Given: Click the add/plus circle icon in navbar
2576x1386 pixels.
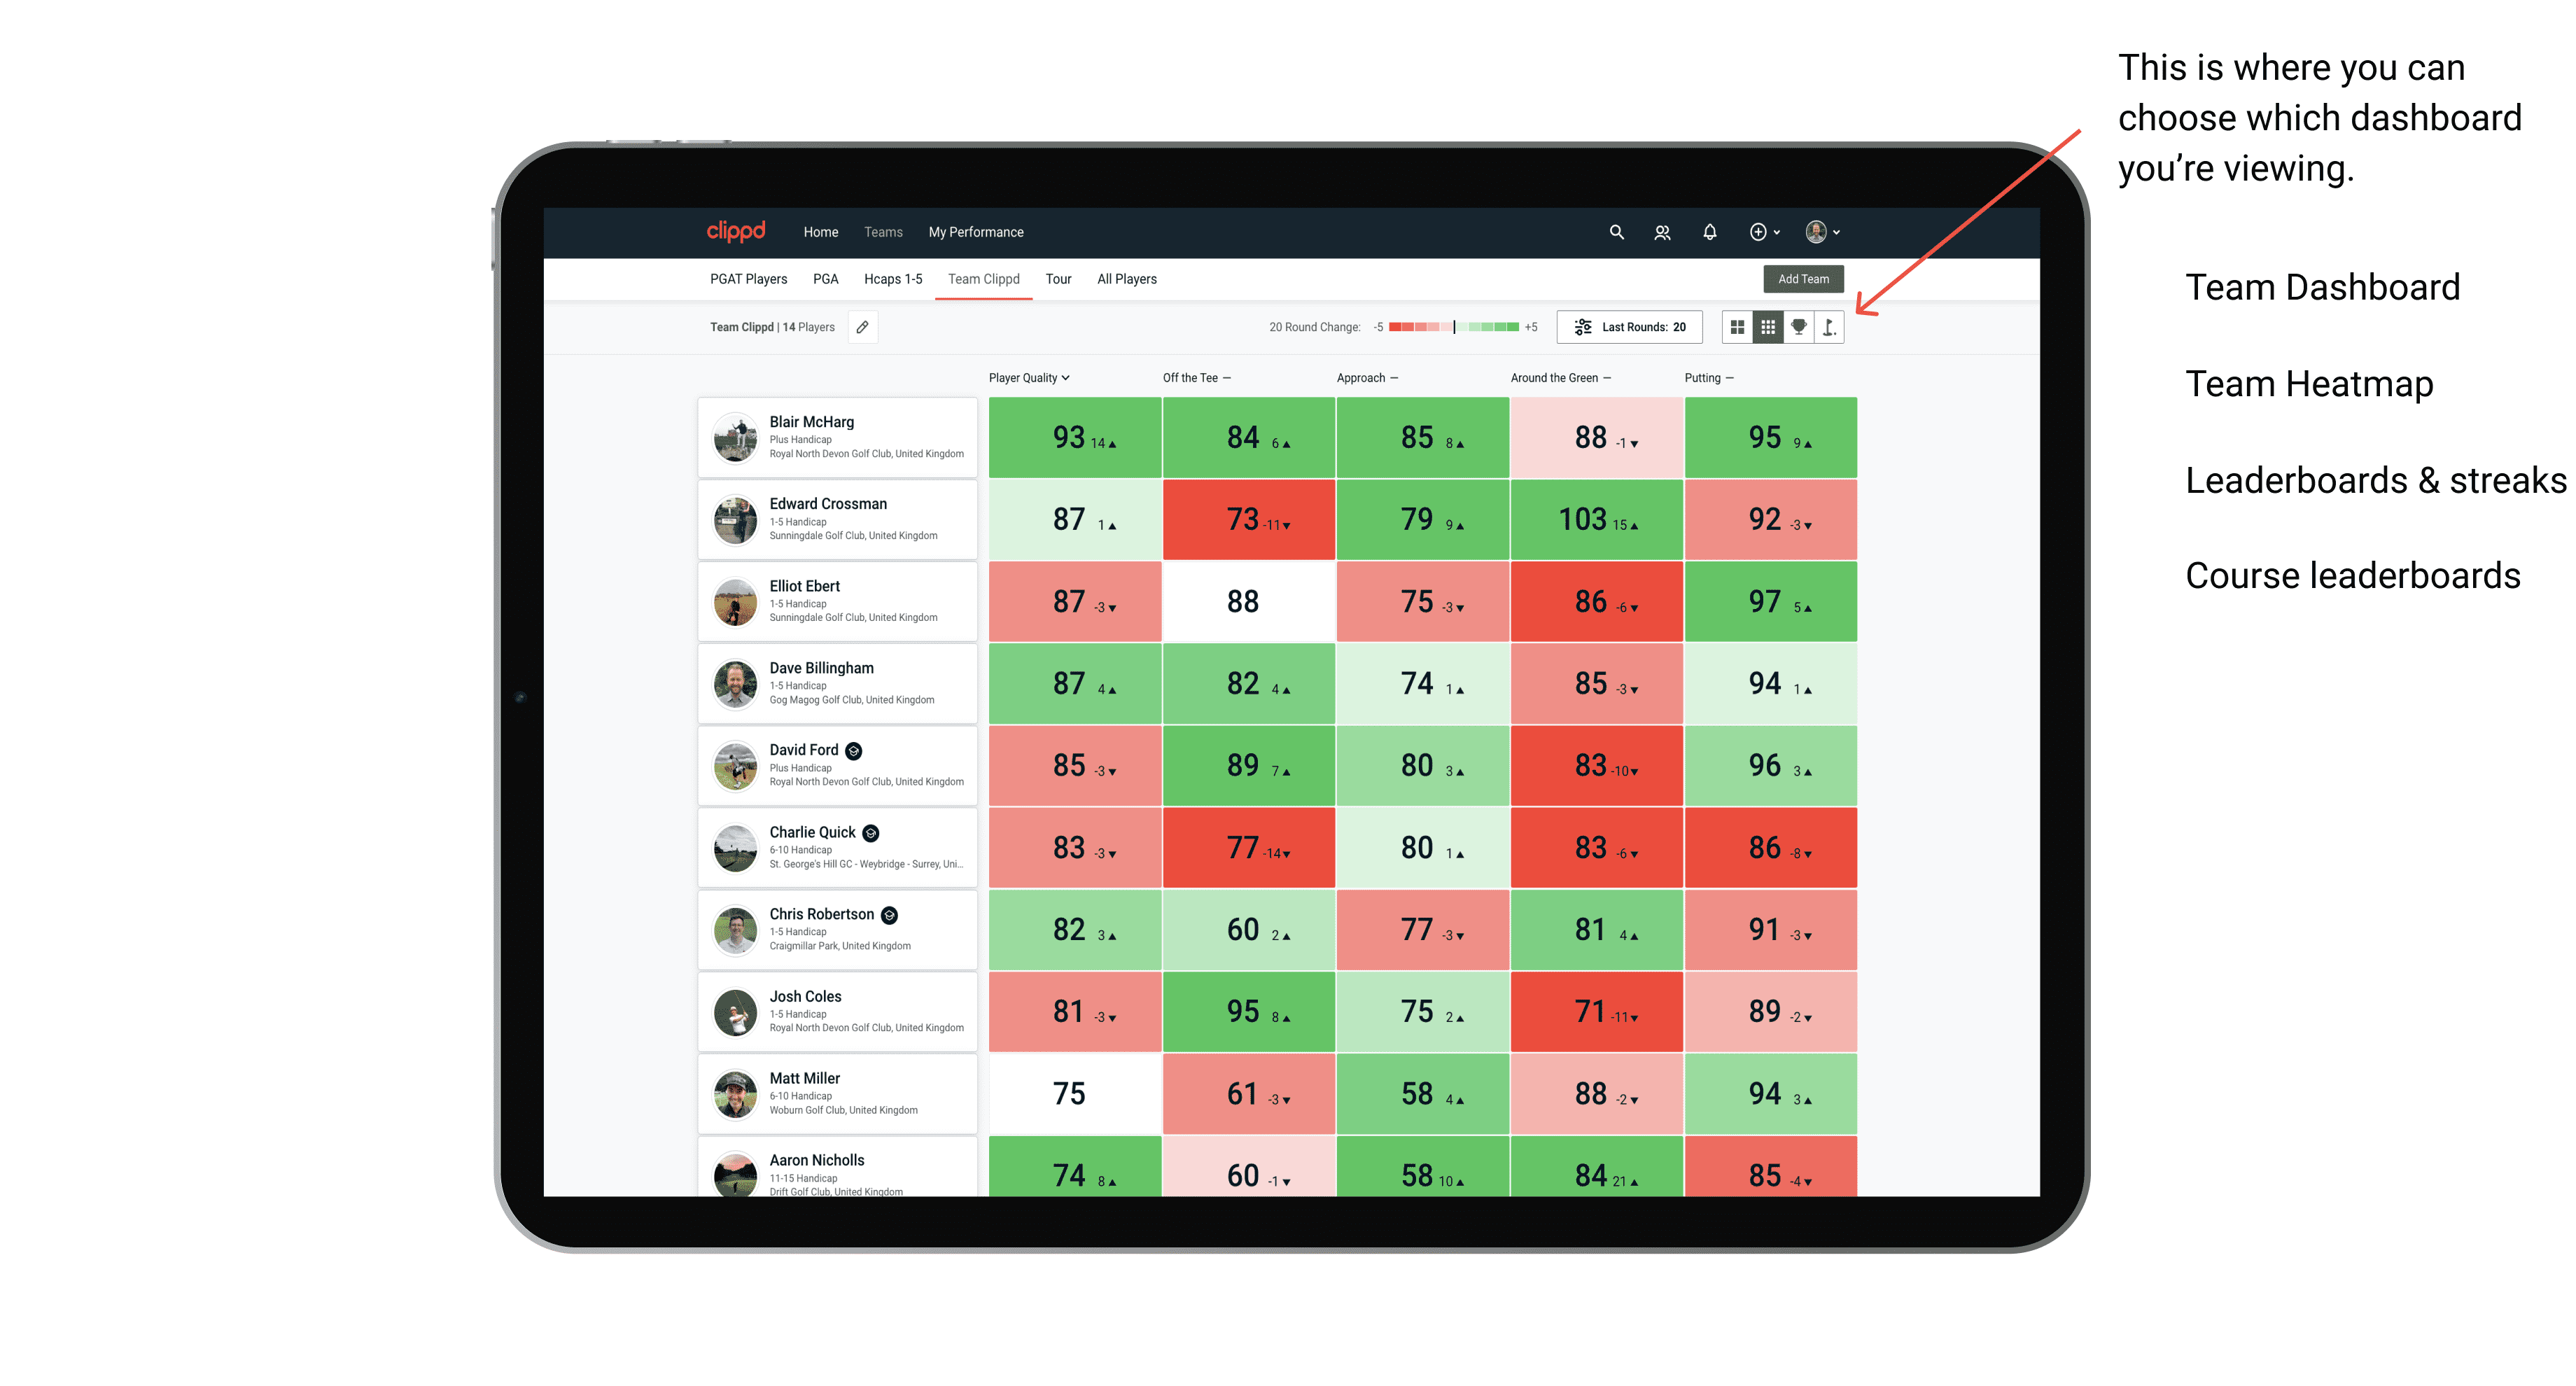Looking at the screenshot, I should (x=1757, y=232).
